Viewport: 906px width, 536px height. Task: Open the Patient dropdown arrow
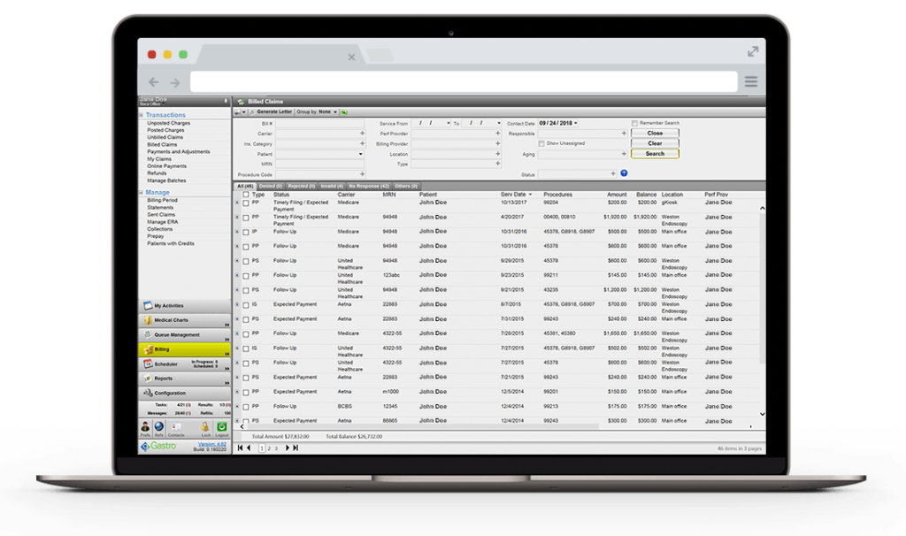pos(361,154)
